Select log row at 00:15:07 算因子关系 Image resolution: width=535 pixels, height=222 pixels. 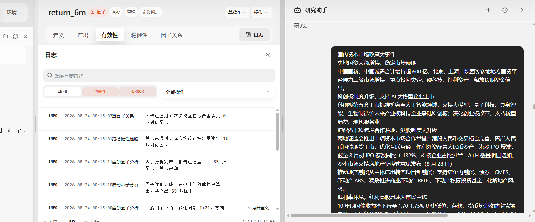click(157, 119)
